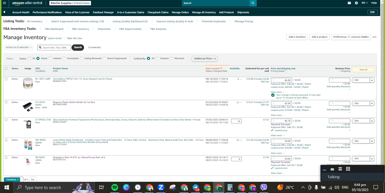Open the Seller Central hamburger menu
This screenshot has width=385, height=193.
[4, 3]
